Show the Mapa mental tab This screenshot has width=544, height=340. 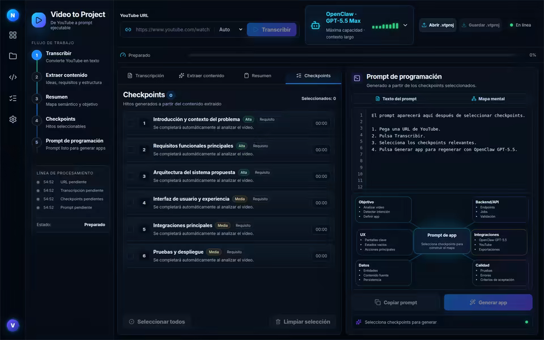[488, 99]
